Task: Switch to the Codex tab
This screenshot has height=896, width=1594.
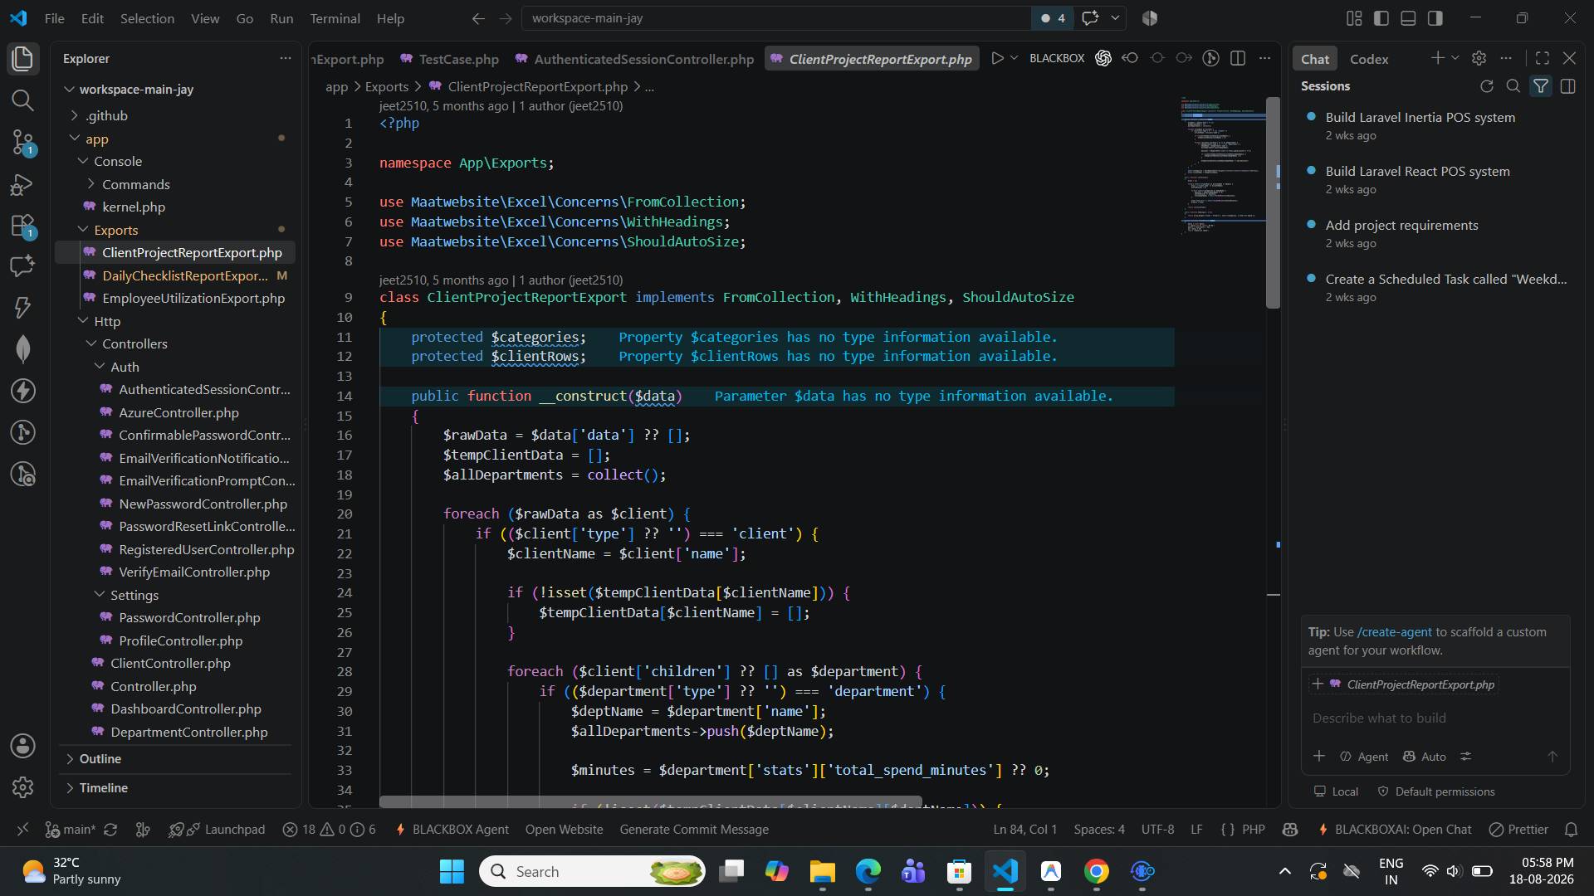Action: (x=1369, y=59)
